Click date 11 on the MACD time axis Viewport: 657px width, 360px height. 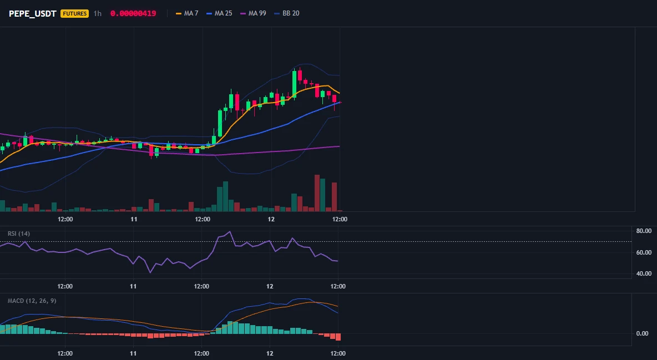click(133, 353)
